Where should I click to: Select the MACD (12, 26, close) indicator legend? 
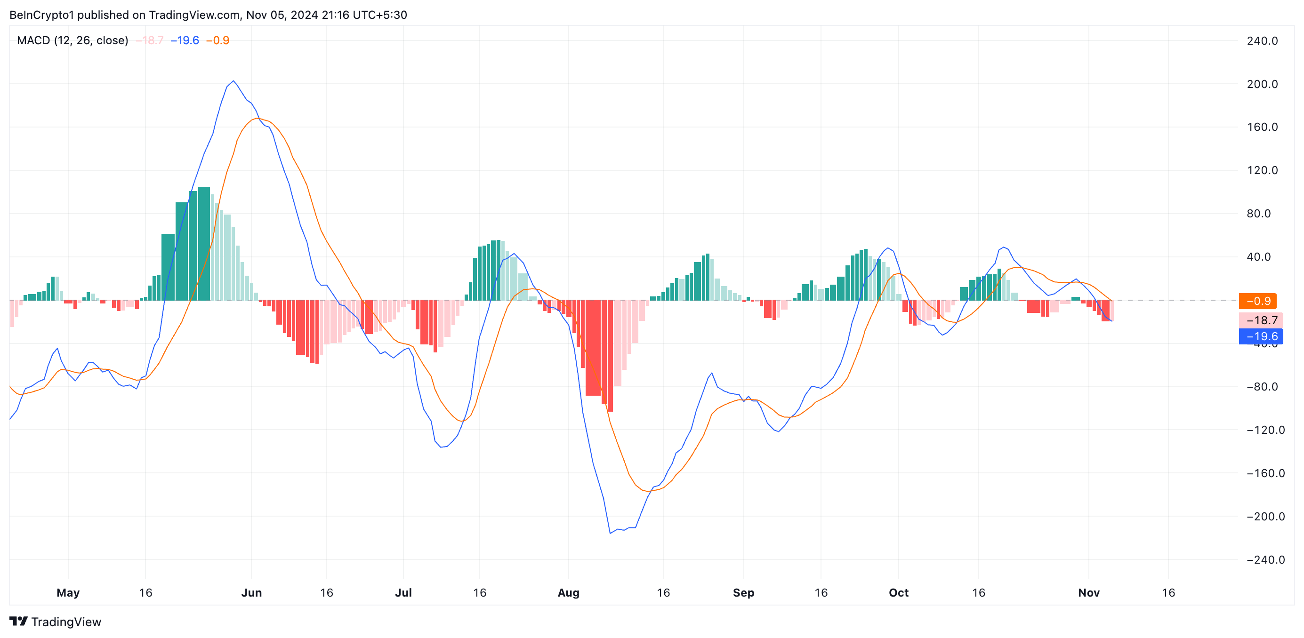[72, 40]
